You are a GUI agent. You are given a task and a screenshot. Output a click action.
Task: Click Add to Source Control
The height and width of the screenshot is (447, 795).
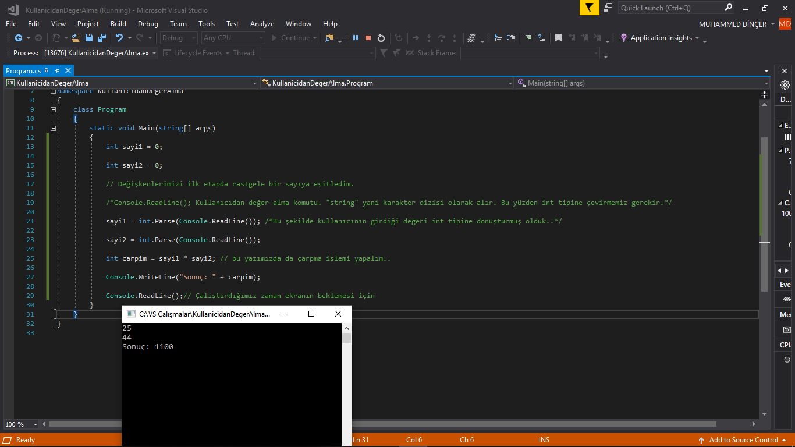(x=743, y=440)
